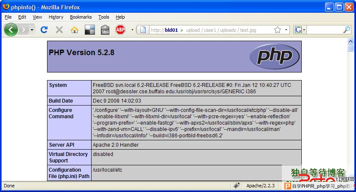Maximize the Firefox window

[339, 7]
